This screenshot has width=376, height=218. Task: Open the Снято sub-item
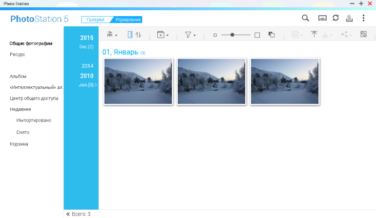click(x=23, y=132)
